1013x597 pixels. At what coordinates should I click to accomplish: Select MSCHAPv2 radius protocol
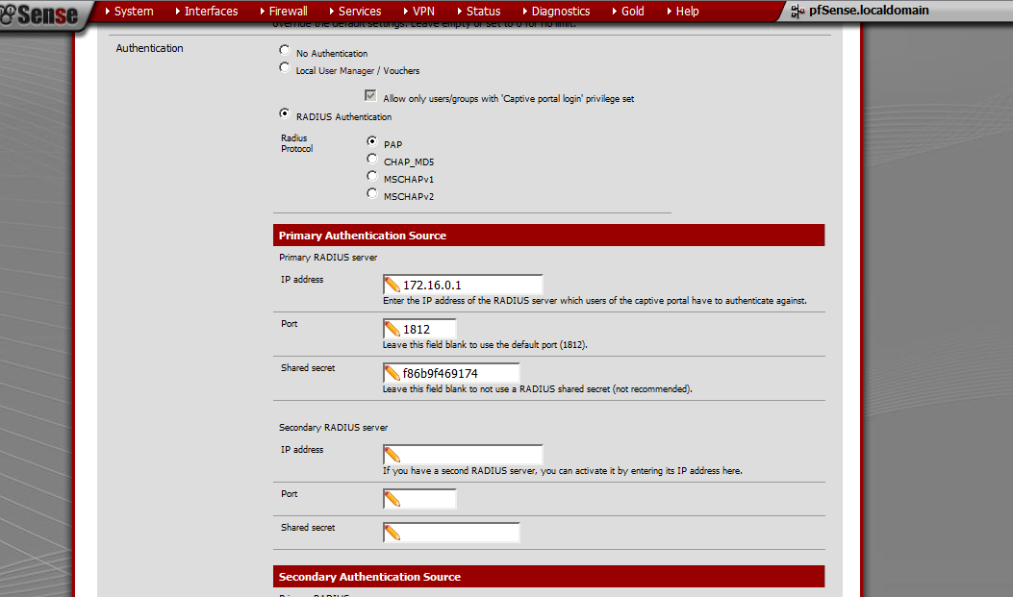372,194
